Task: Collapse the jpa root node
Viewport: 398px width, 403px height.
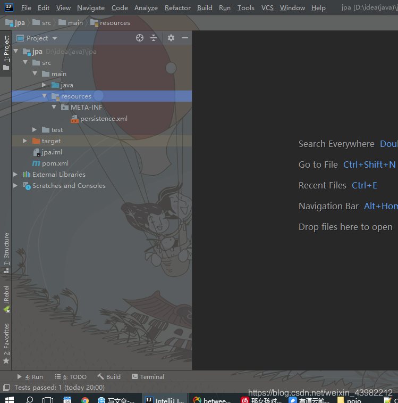Action: [16, 51]
